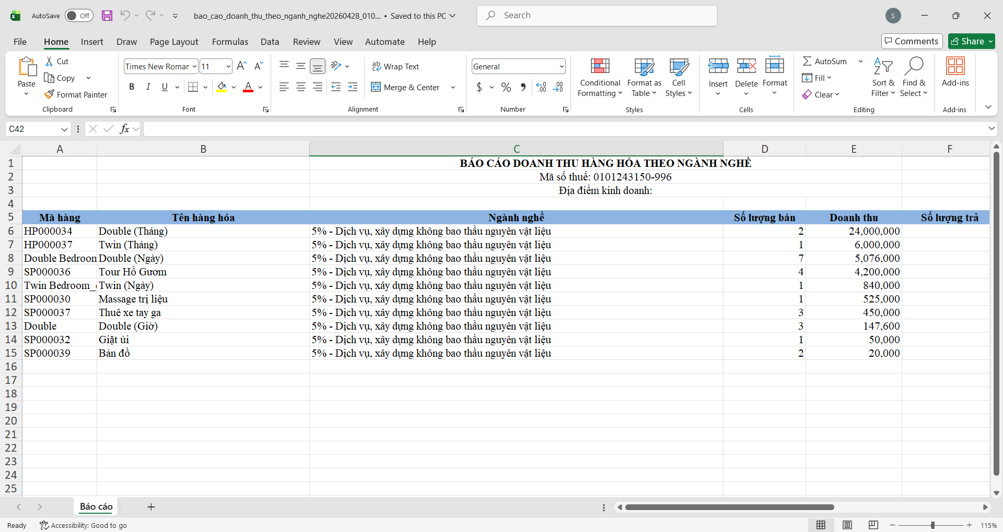
Task: Switch to Page Break Preview view
Action: click(873, 525)
